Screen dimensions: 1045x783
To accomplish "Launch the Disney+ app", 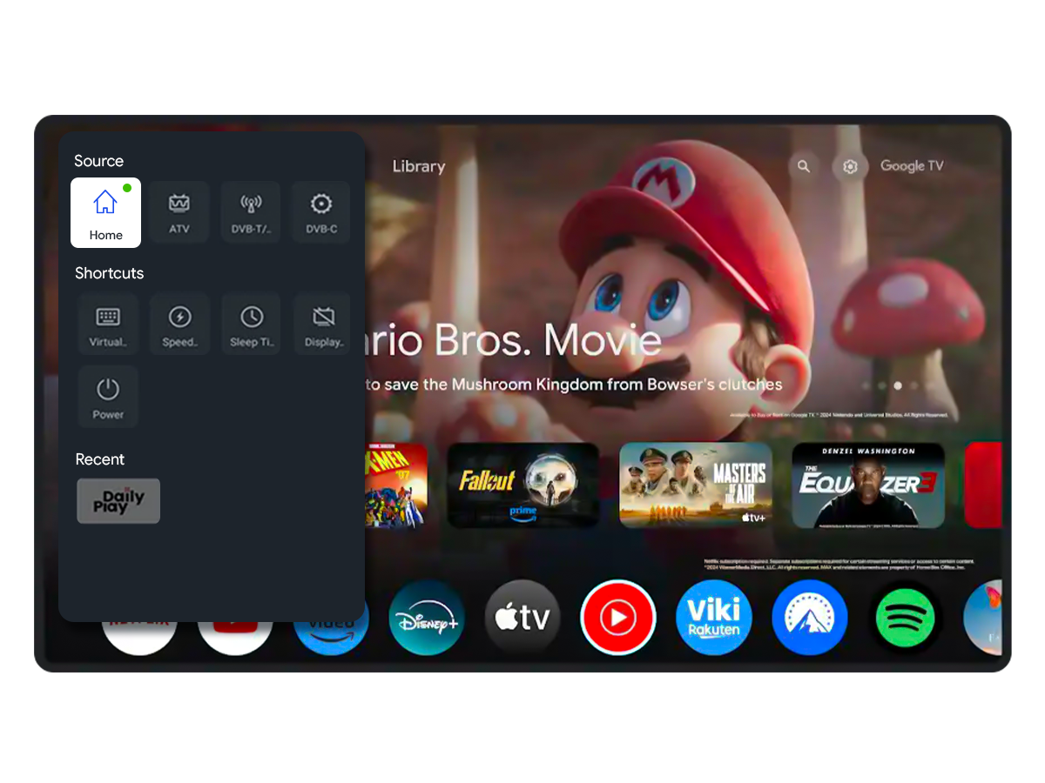I will coord(427,618).
